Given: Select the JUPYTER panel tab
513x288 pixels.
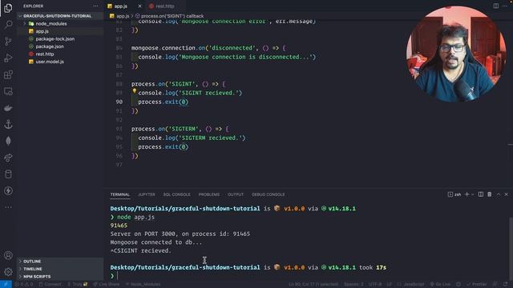Looking at the screenshot, I should coord(147,194).
